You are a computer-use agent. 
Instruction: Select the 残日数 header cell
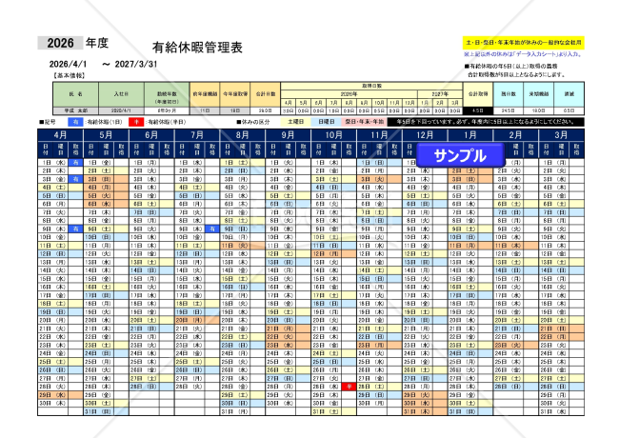click(509, 94)
